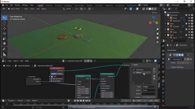The height and width of the screenshot is (109, 195).
Task: Click the Blender logo menu icon
Action: point(3,5)
